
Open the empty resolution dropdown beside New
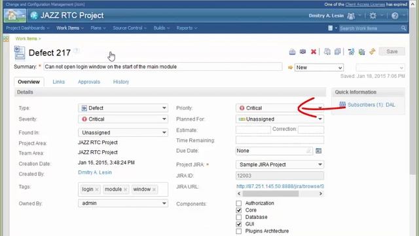380,68
